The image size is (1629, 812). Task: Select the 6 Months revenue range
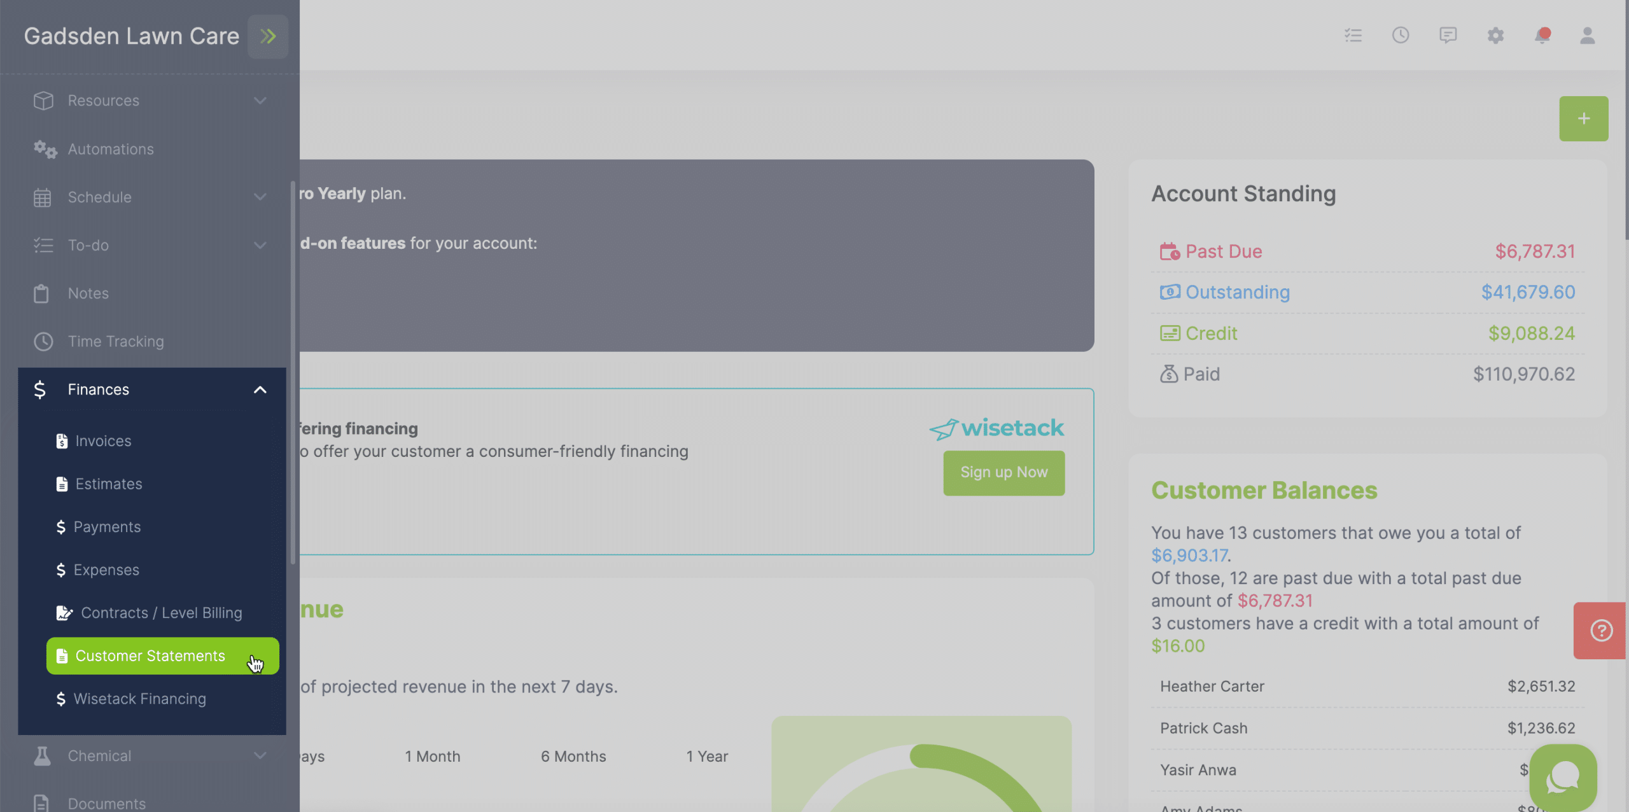[573, 757]
